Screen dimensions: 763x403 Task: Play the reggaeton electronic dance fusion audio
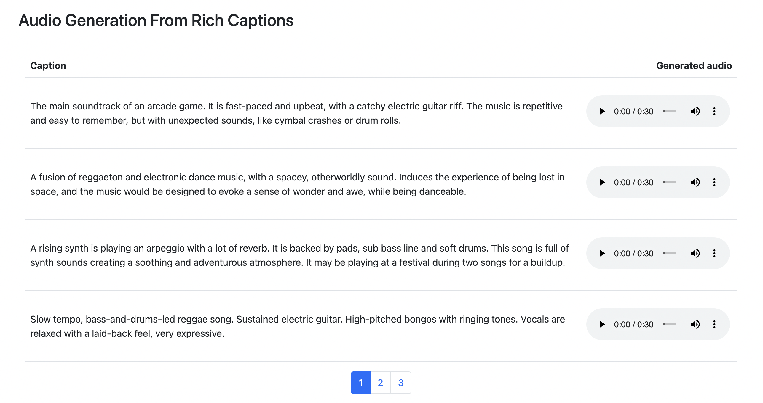coord(602,183)
